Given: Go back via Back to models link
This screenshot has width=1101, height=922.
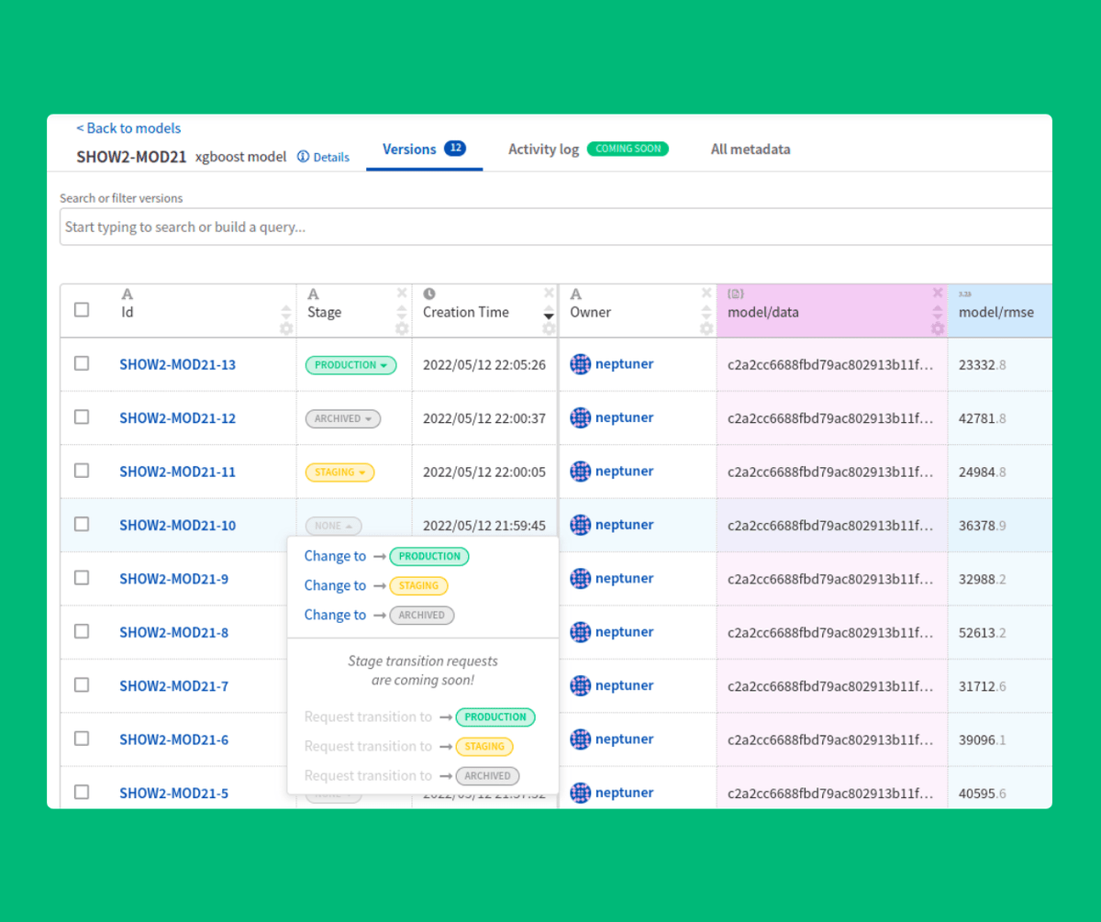Looking at the screenshot, I should click(x=128, y=128).
